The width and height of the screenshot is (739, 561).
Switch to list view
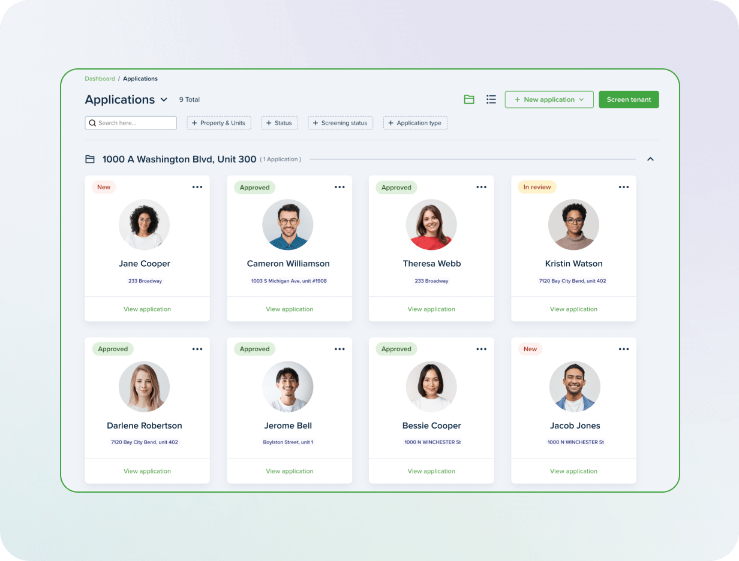(x=491, y=99)
